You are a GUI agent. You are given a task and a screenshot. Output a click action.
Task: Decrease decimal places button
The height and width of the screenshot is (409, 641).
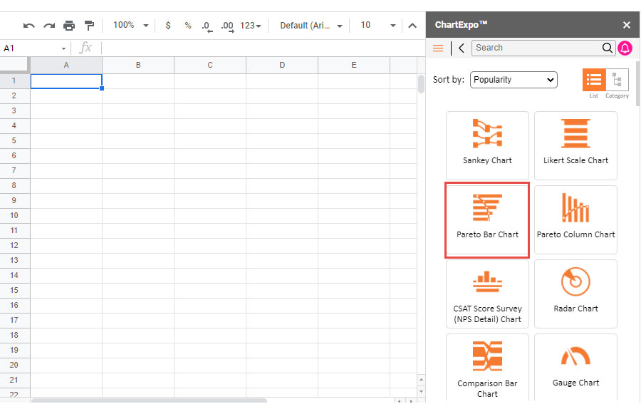point(207,26)
